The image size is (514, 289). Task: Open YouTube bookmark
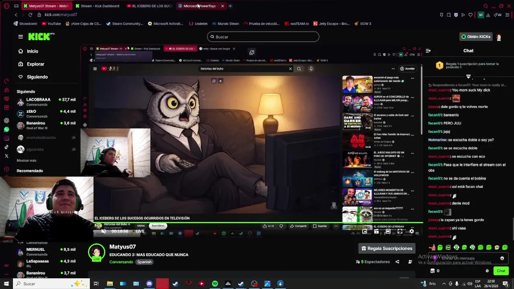tap(51, 24)
